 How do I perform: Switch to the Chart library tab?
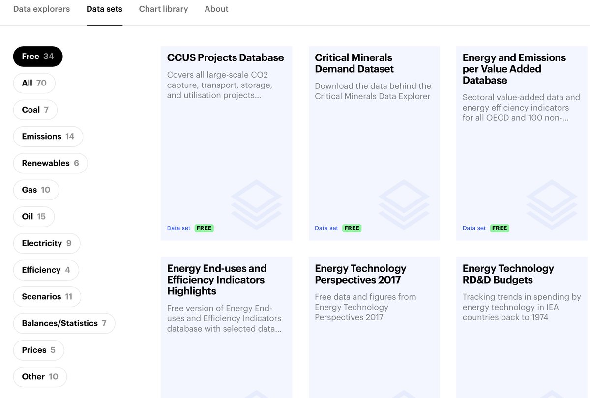163,9
